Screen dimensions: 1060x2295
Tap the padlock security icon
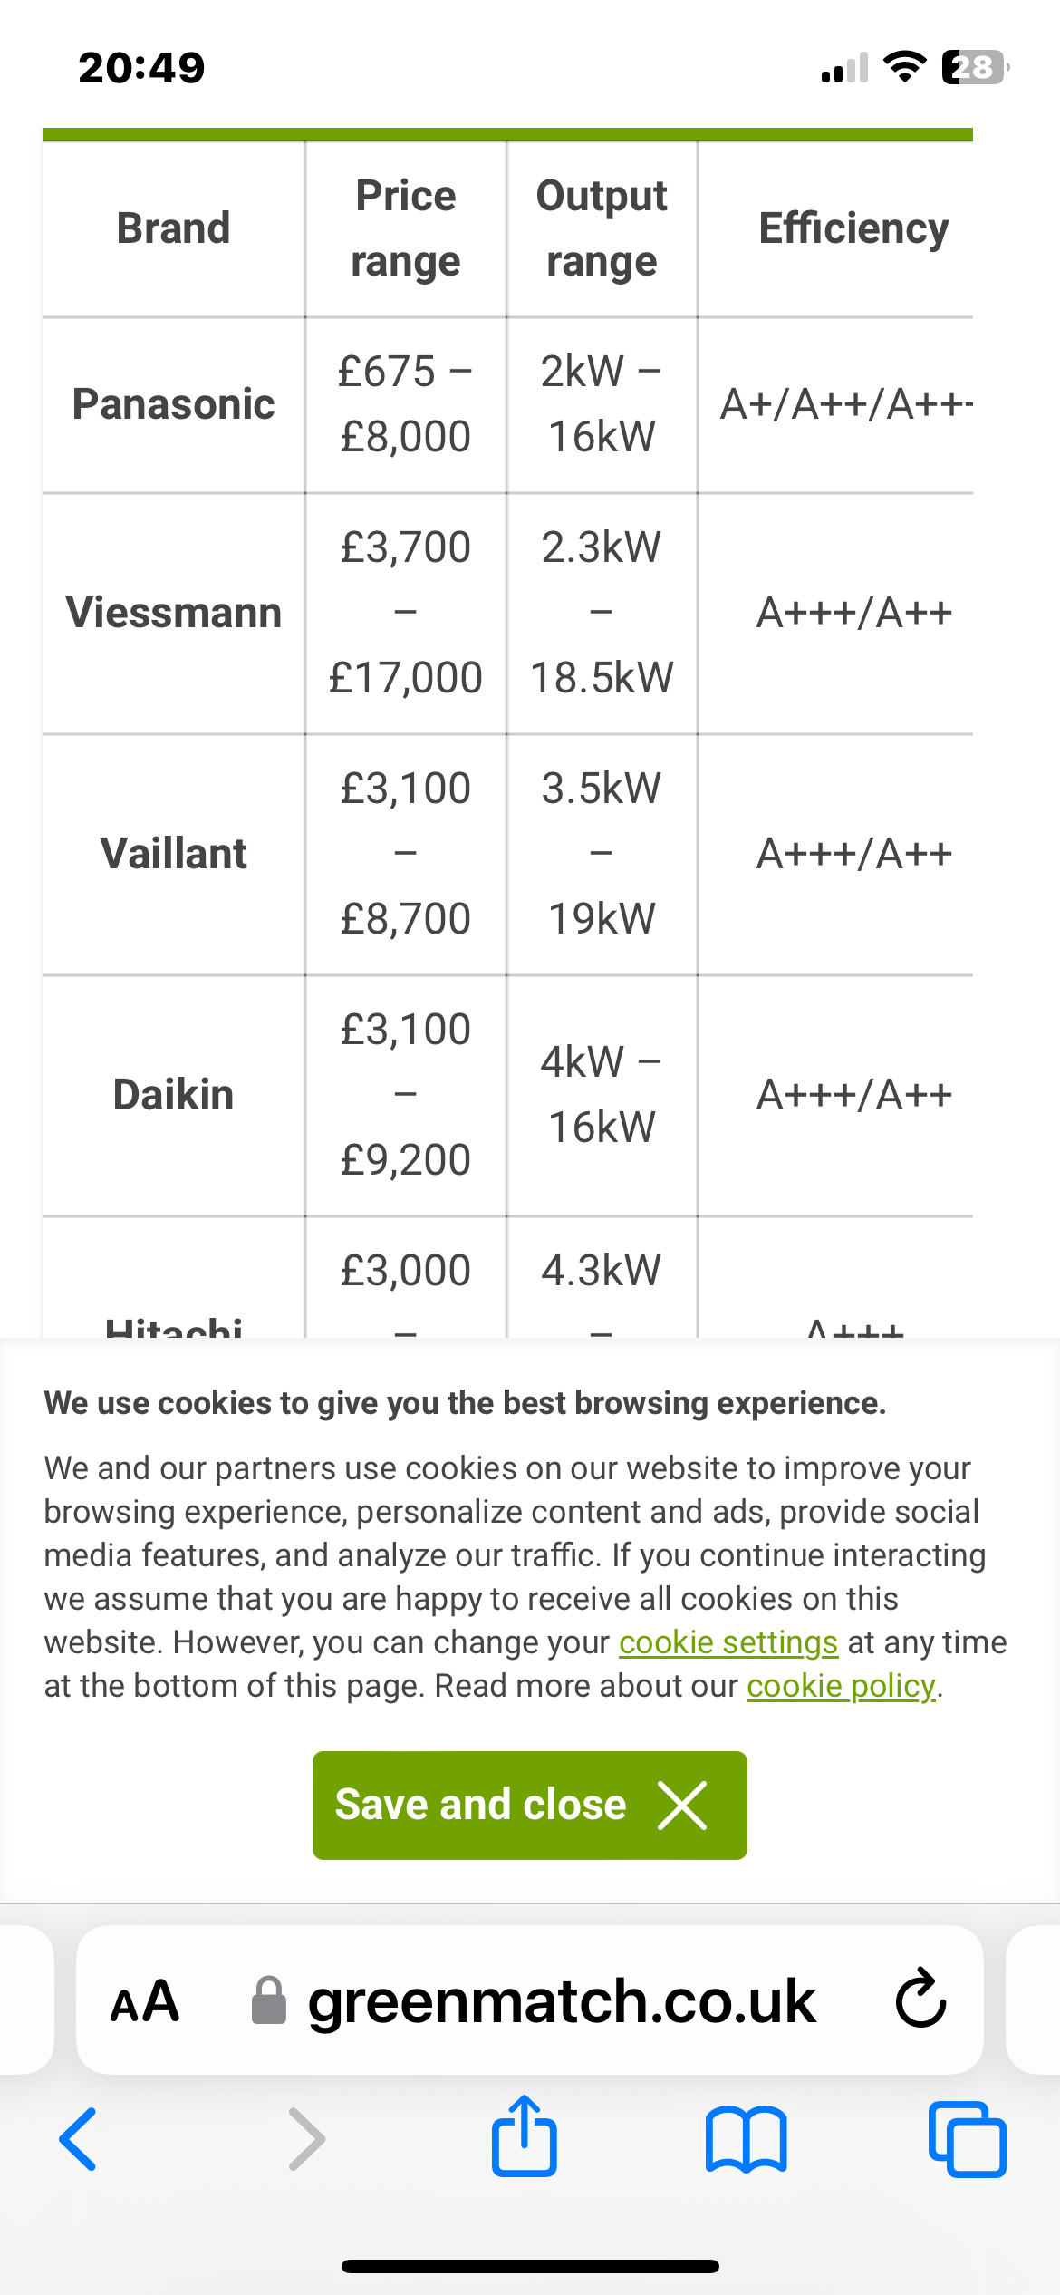pos(268,2001)
